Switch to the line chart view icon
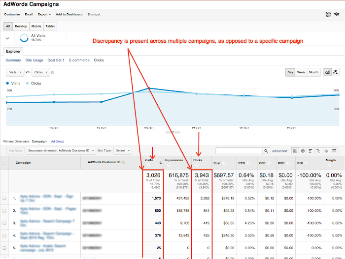 (x=327, y=72)
